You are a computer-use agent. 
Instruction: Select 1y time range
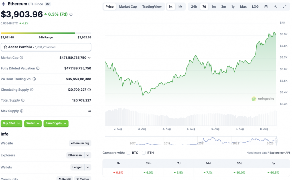tap(233, 7)
